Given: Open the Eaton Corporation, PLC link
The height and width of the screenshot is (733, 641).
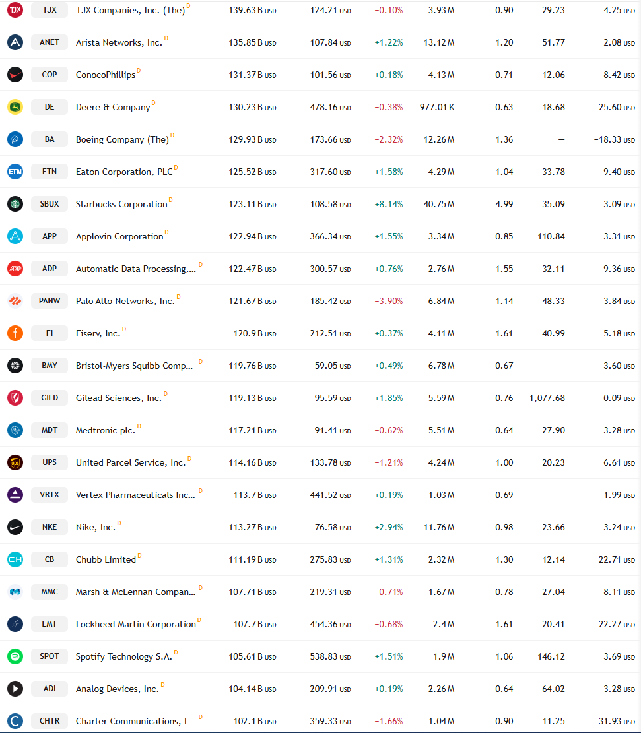Looking at the screenshot, I should (x=124, y=172).
